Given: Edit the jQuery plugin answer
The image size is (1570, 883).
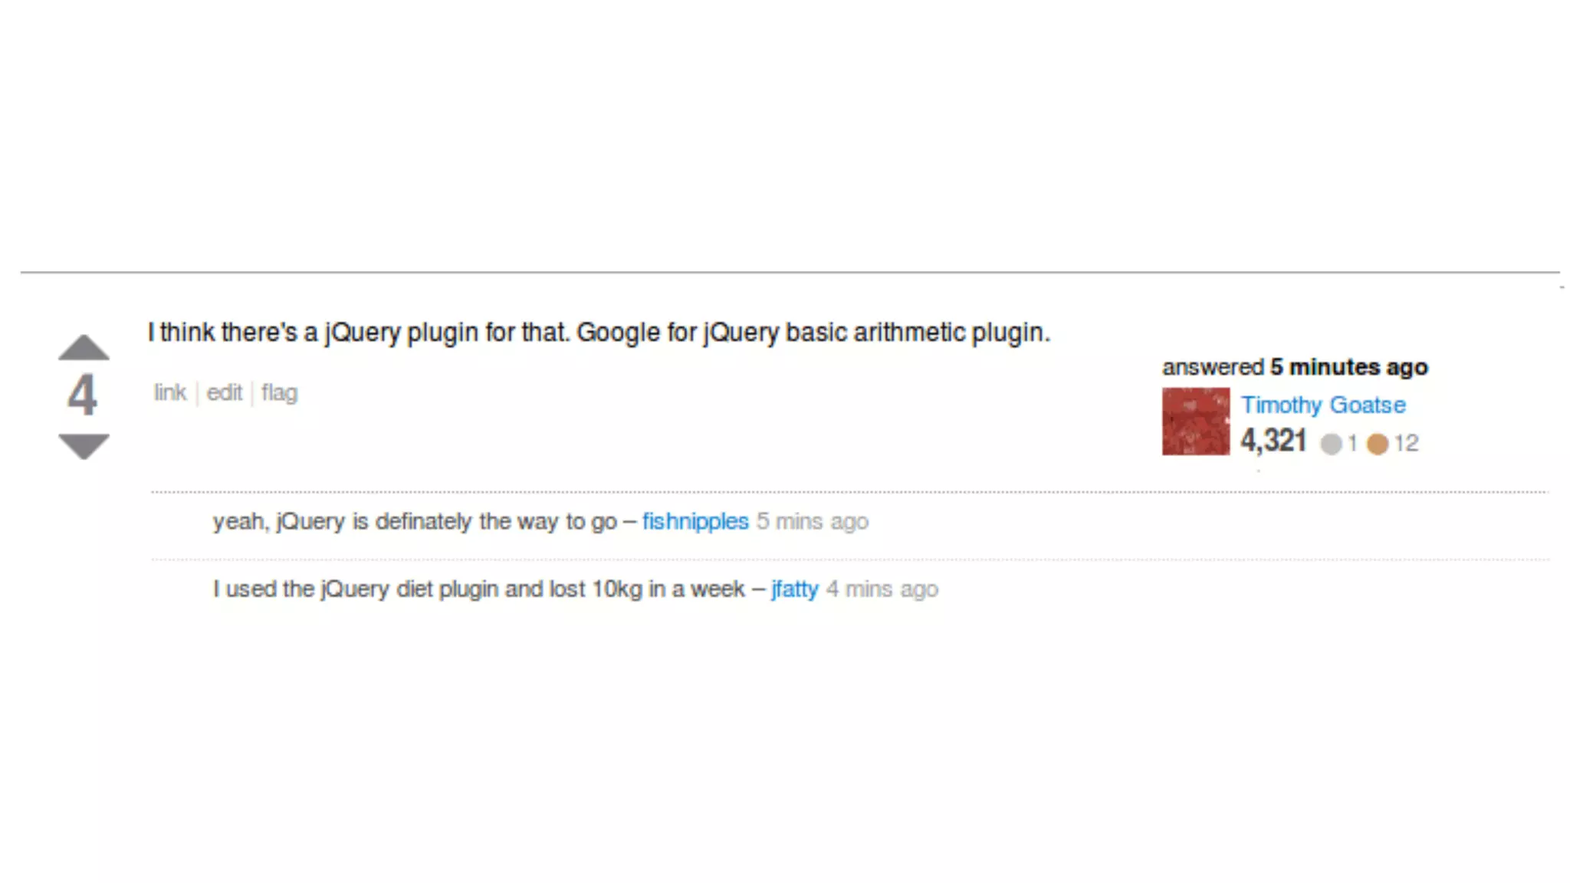Looking at the screenshot, I should [x=224, y=392].
